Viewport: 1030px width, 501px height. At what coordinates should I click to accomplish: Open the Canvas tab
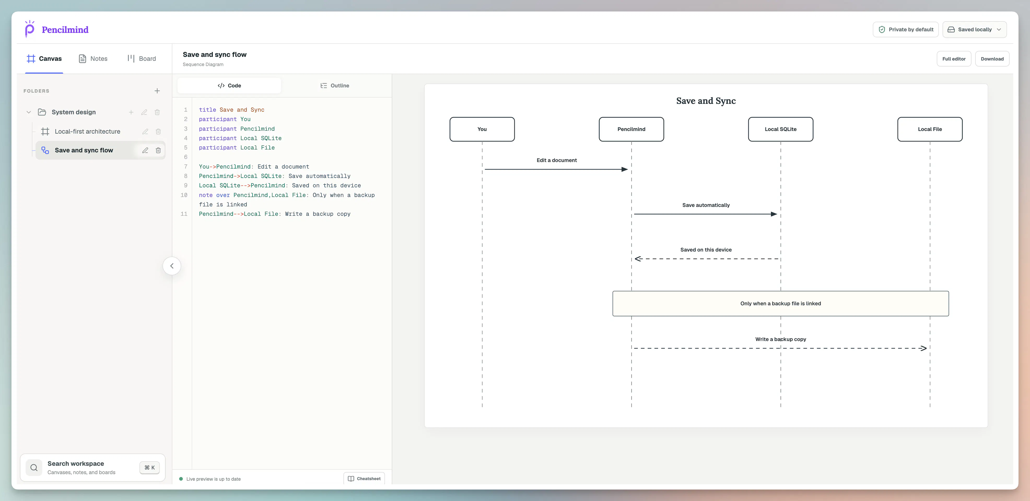click(x=44, y=59)
